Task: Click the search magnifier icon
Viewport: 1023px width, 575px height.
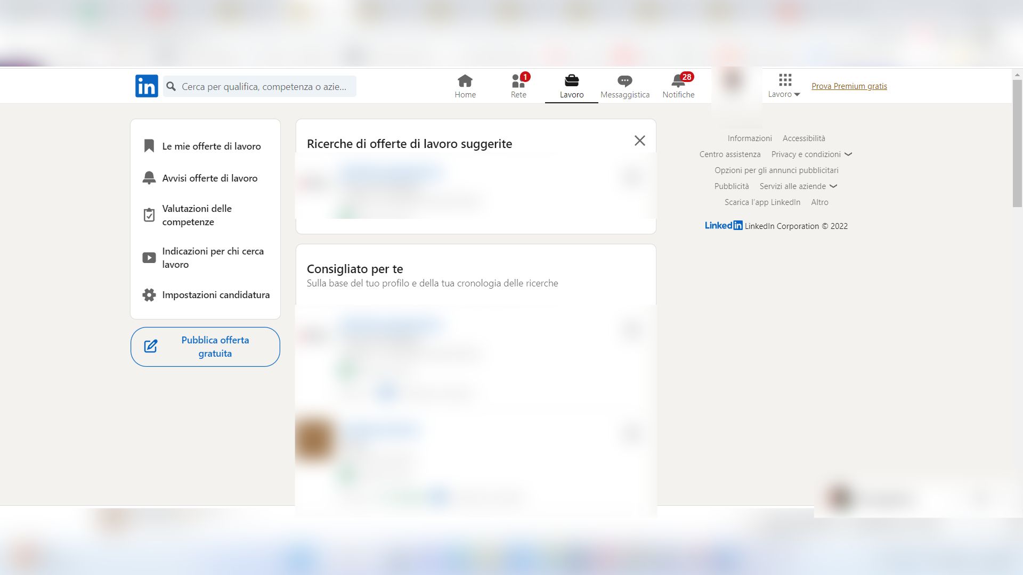Action: (170, 86)
